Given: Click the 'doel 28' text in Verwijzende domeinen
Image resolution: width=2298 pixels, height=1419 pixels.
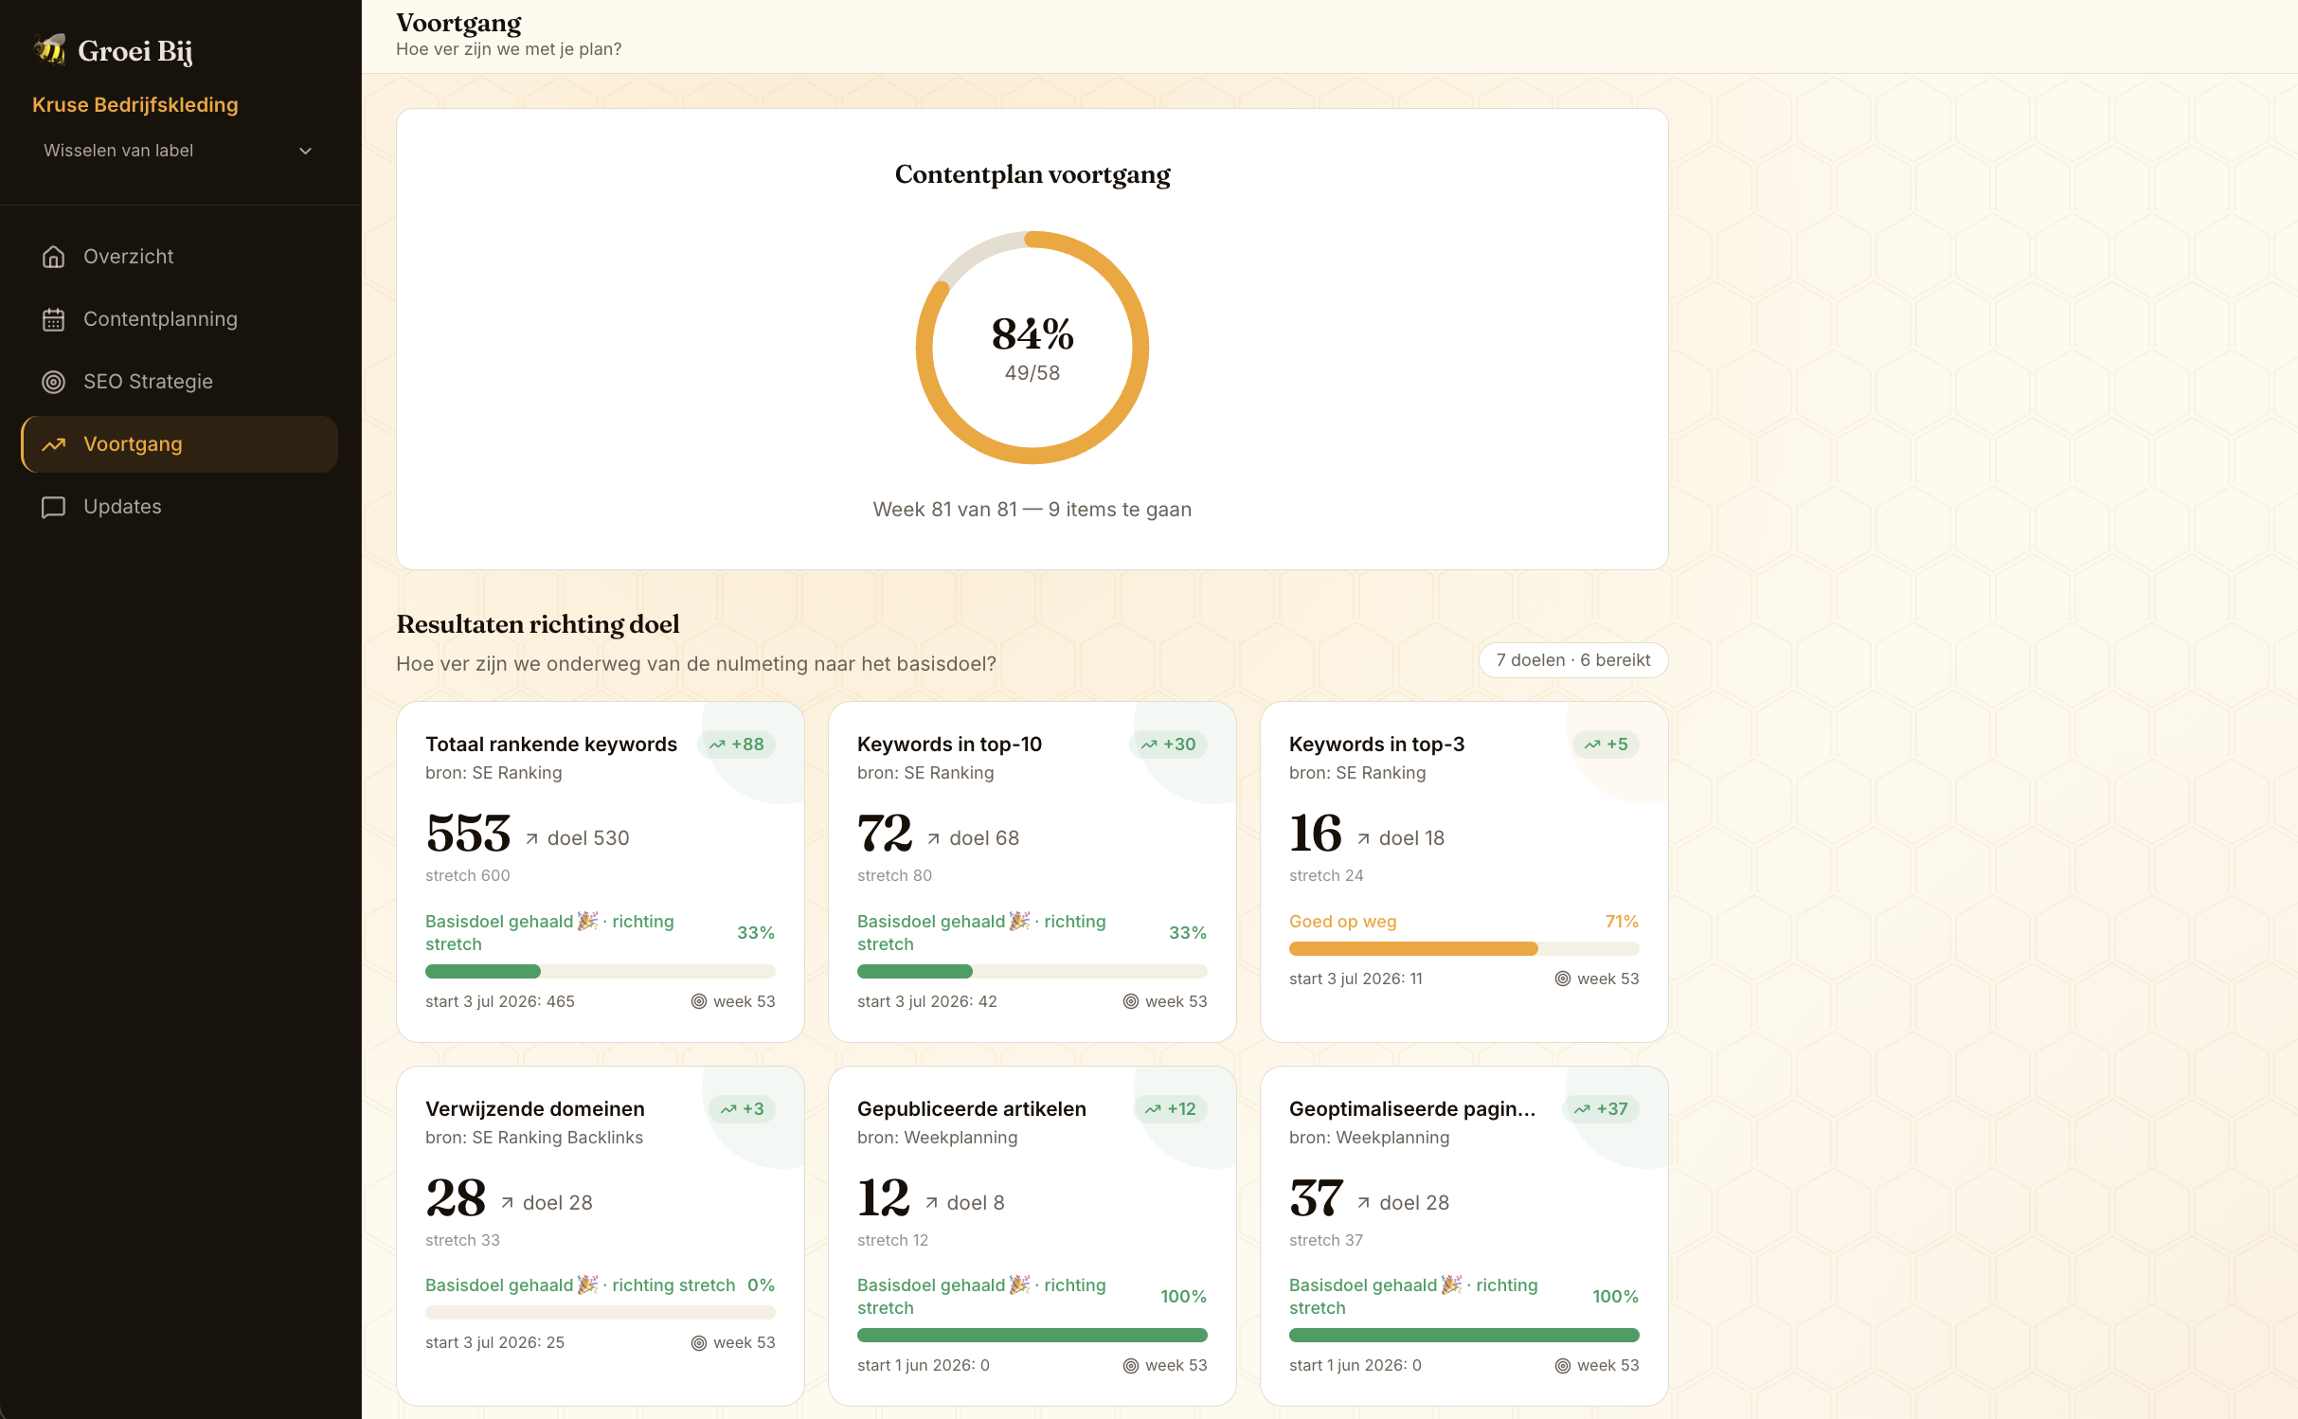Looking at the screenshot, I should (558, 1203).
